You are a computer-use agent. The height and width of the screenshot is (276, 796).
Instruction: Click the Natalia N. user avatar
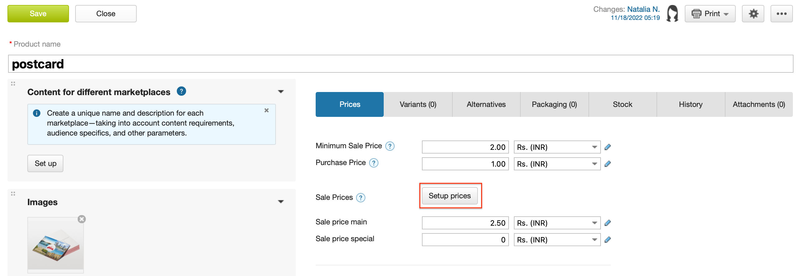coord(672,13)
